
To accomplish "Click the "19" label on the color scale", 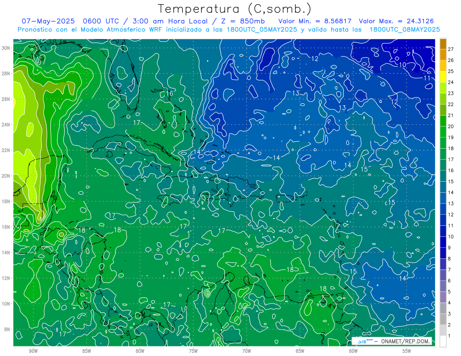I will pyautogui.click(x=451, y=137).
